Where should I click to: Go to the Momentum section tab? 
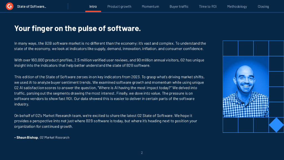[150, 6]
